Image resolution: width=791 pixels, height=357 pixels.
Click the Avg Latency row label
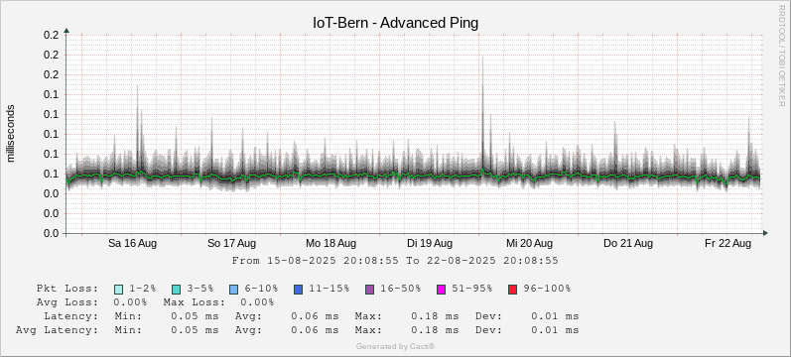(57, 331)
